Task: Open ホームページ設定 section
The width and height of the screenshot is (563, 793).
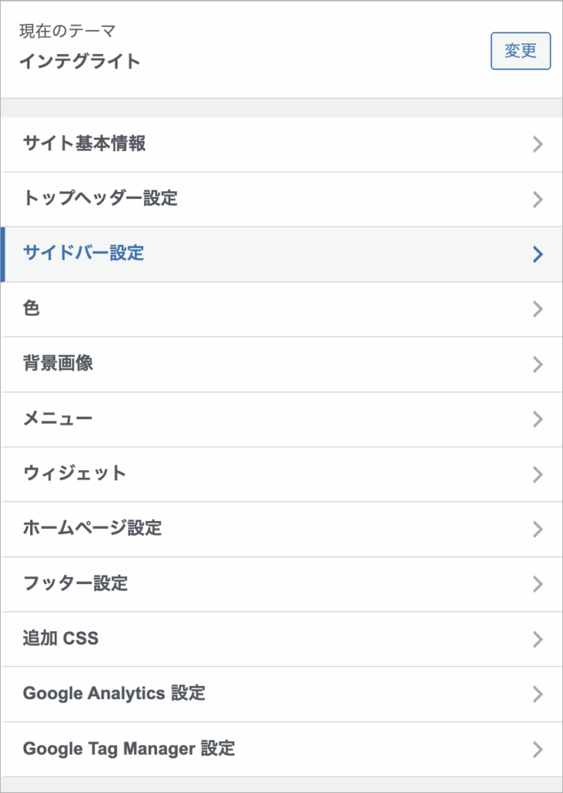Action: pyautogui.click(x=92, y=528)
